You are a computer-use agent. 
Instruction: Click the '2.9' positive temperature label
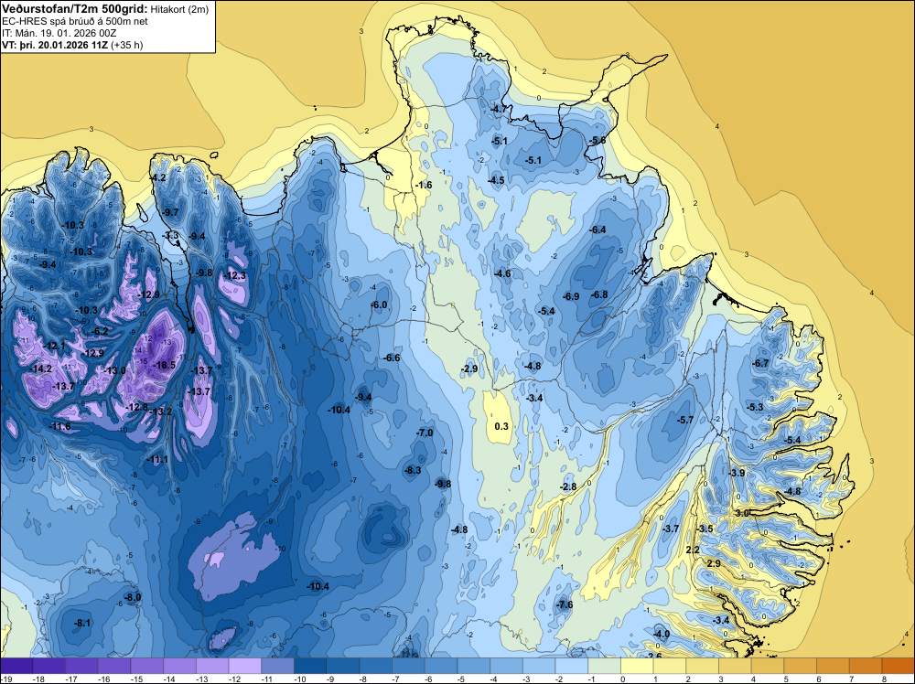[x=713, y=563]
